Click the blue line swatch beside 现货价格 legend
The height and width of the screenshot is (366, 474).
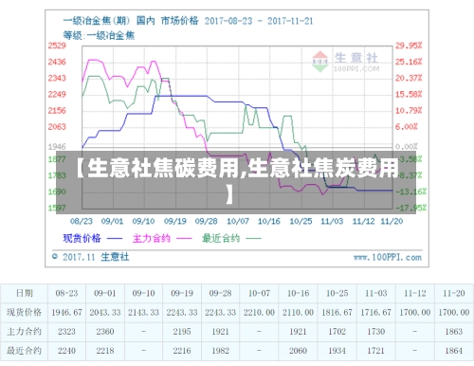(115, 239)
